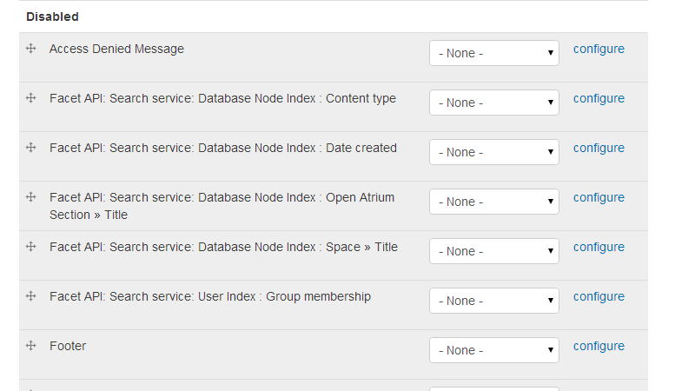
Task: Open configure link for Date created facet
Action: pyautogui.click(x=599, y=149)
